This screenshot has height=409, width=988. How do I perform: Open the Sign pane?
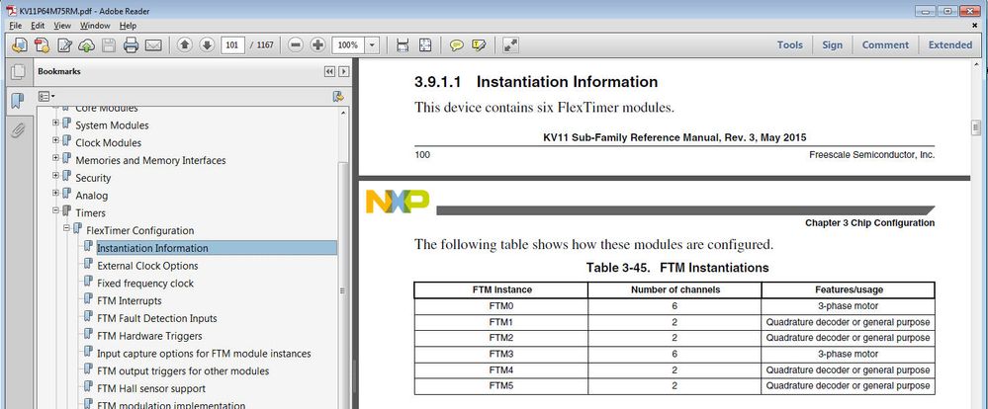pyautogui.click(x=832, y=44)
